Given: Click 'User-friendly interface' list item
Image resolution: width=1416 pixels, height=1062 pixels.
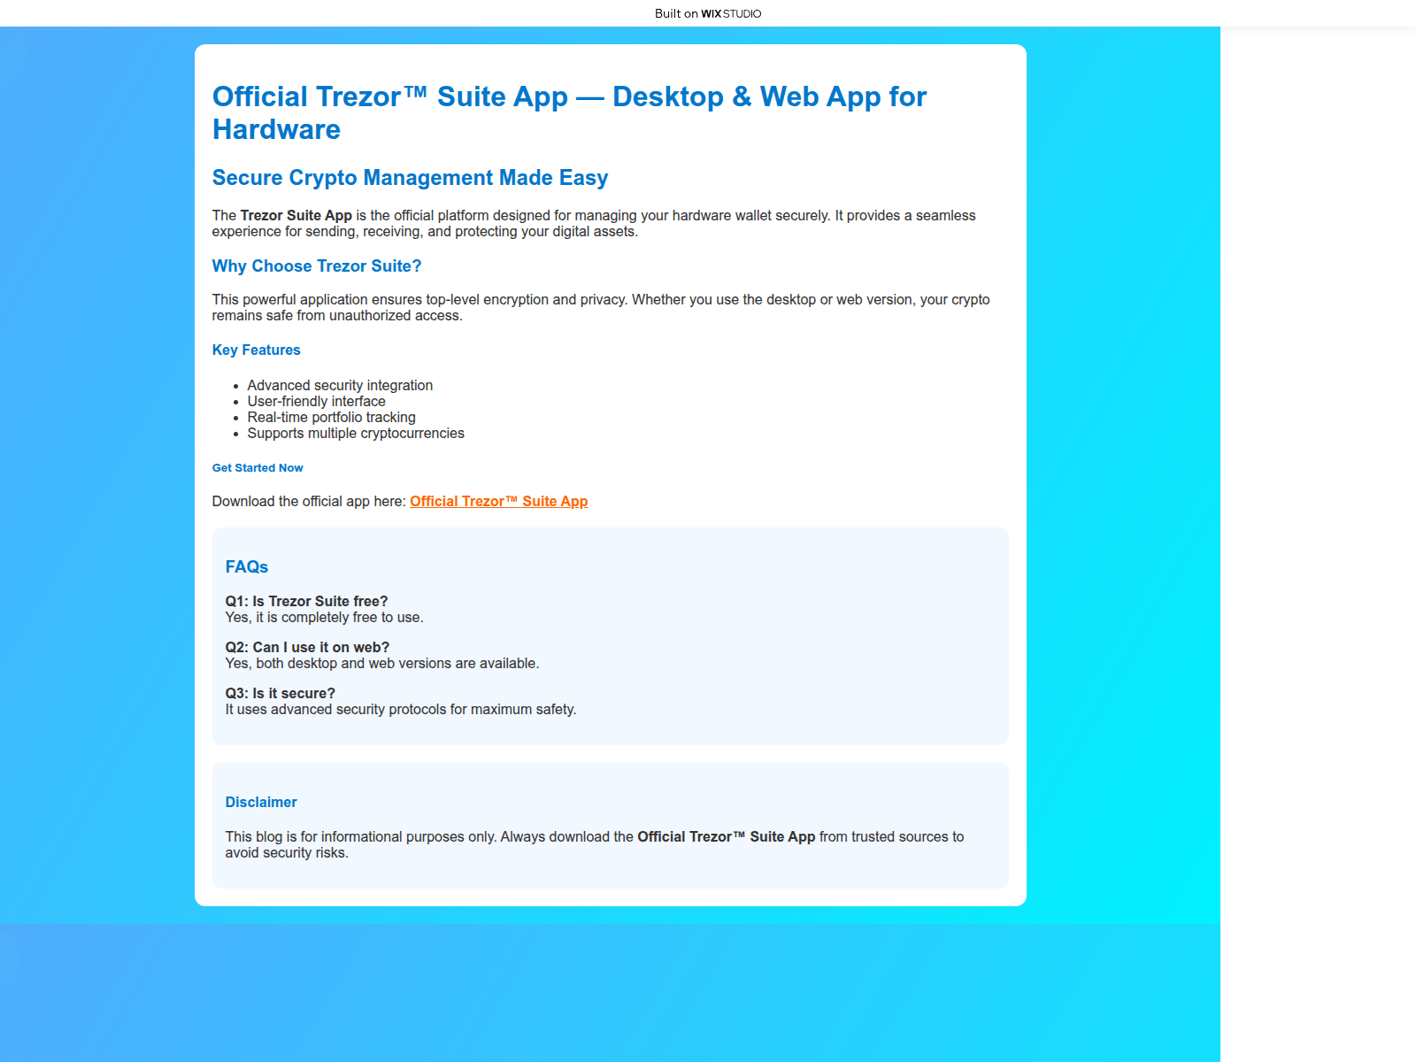Looking at the screenshot, I should pos(316,401).
